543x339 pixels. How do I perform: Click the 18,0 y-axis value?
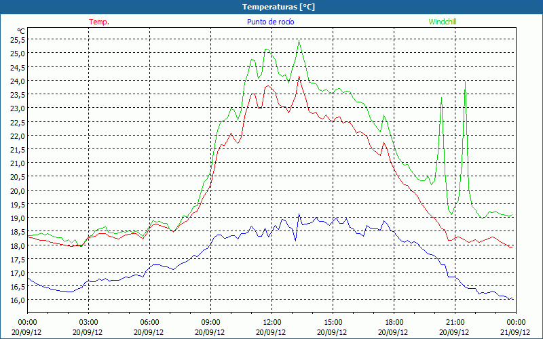(18, 245)
